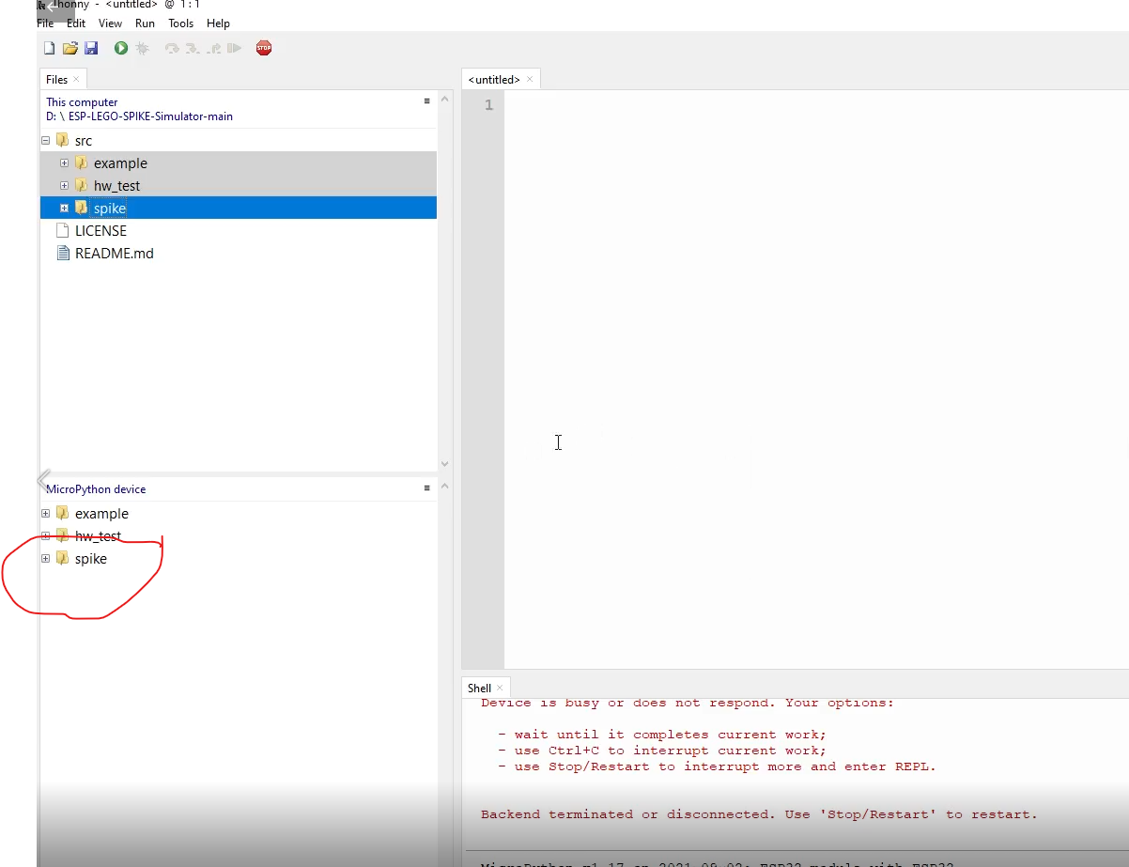Click local files scrollbar down arrow
The width and height of the screenshot is (1129, 867).
click(x=444, y=464)
